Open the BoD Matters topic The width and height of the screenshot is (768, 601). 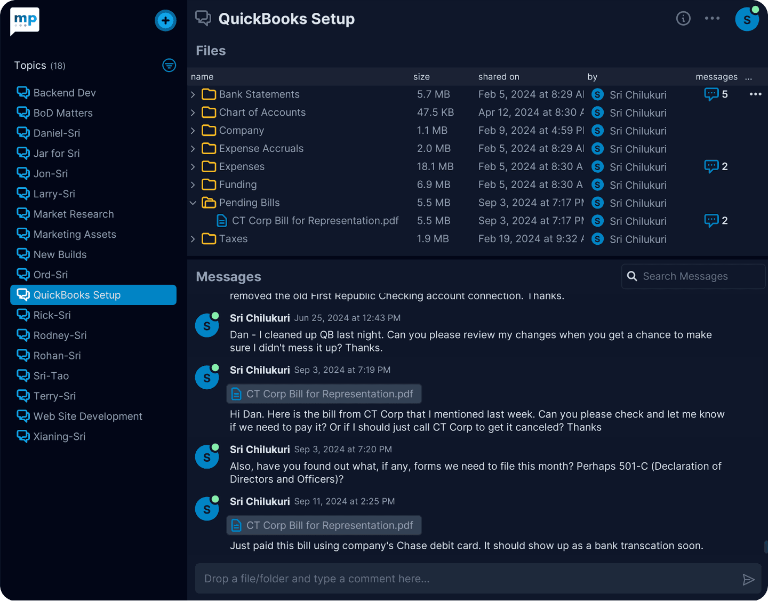(93, 113)
